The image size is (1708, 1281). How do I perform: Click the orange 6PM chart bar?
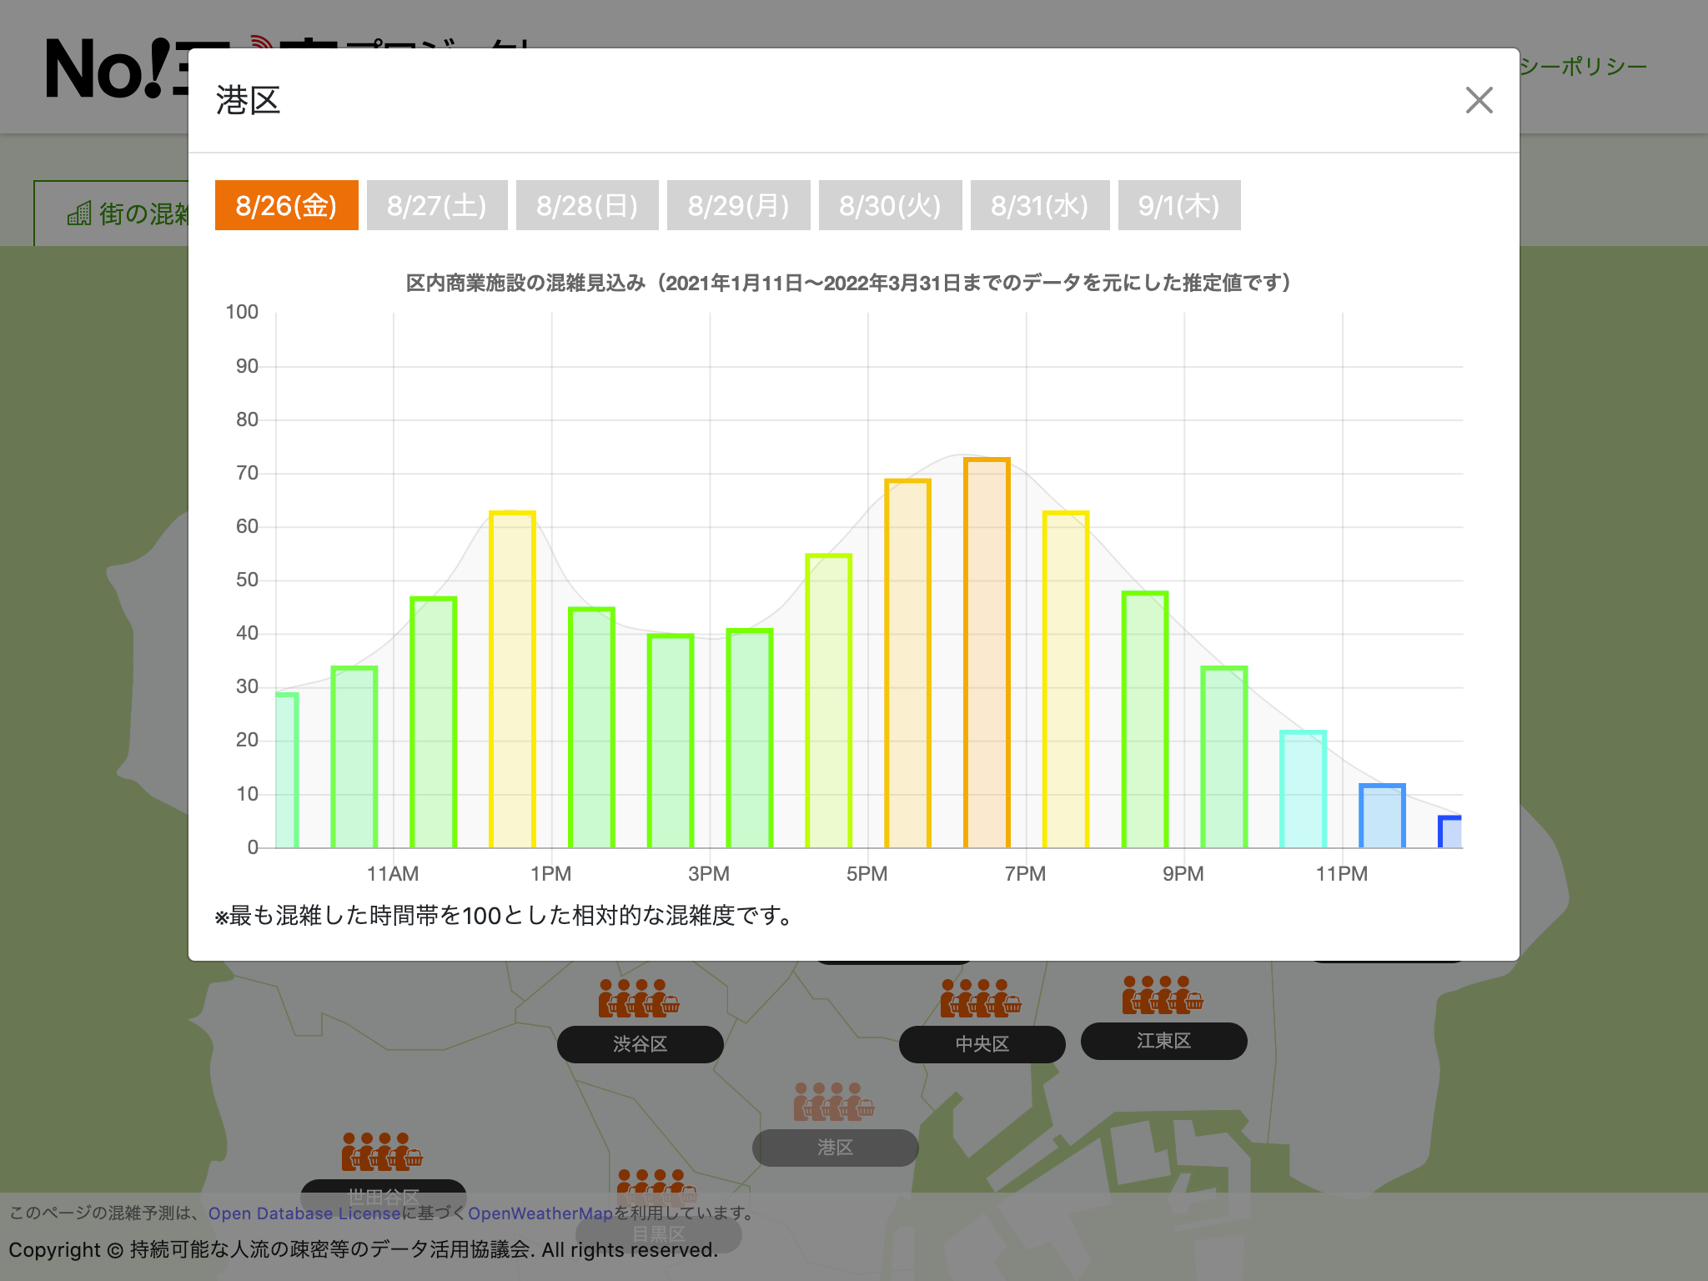pos(907,664)
